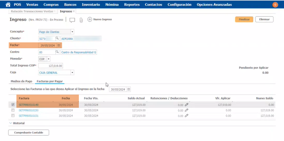Select the SETP990510151 invoice checkbox
This screenshot has height=141, width=284.
13,116
